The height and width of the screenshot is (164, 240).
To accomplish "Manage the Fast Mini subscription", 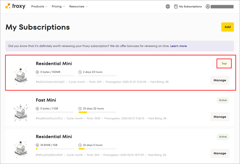I will [220, 117].
